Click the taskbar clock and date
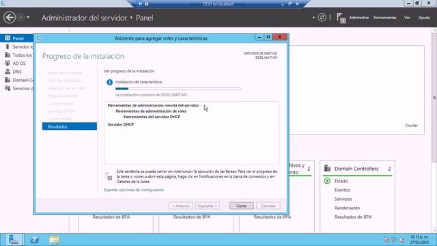Screen dimensions: 437x246 [419, 240]
